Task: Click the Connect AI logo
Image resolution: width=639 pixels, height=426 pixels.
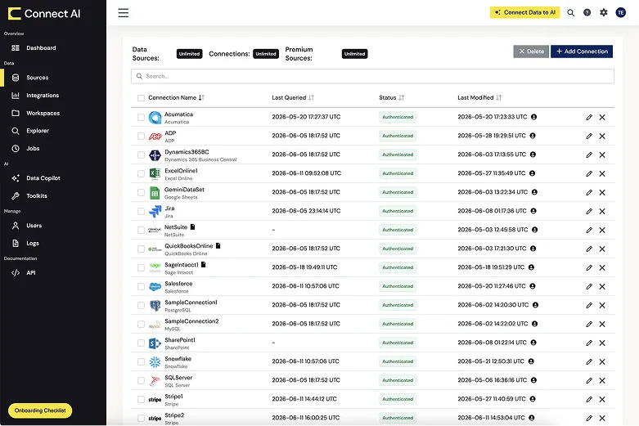Action: [x=44, y=13]
